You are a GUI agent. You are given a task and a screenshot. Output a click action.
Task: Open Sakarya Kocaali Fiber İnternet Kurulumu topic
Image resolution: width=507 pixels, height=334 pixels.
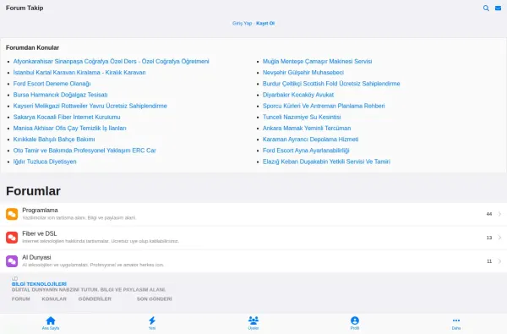click(x=67, y=118)
